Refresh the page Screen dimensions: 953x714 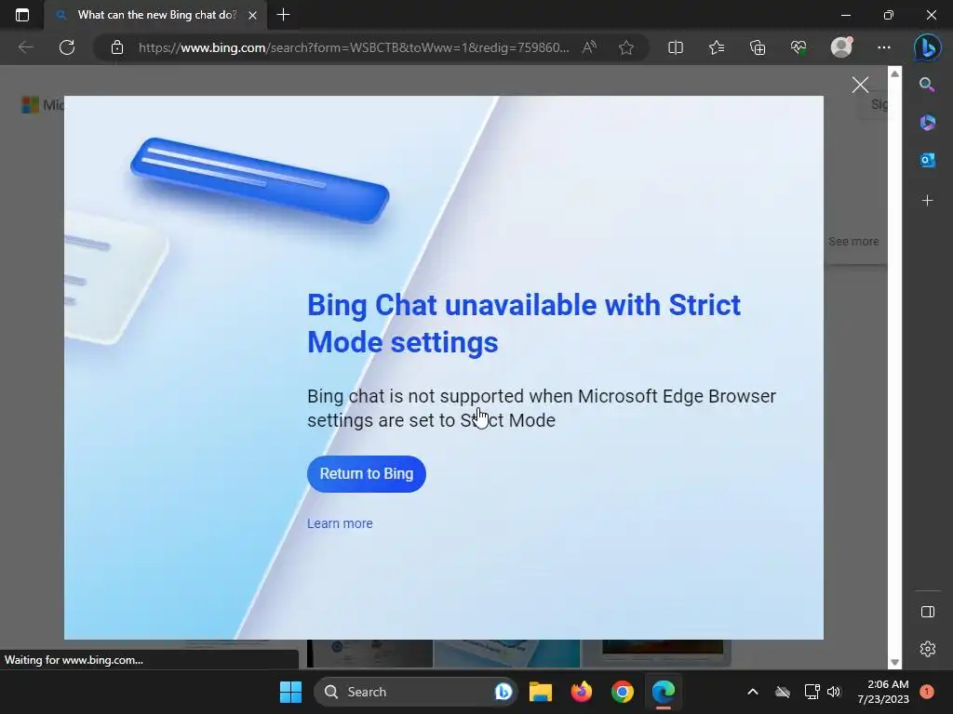click(67, 47)
